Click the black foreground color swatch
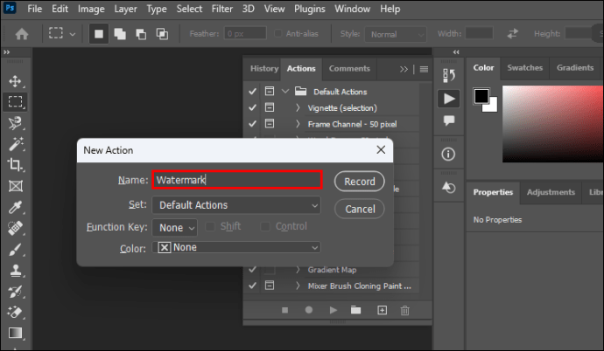Screen dimensions: 604x351 (x=481, y=96)
